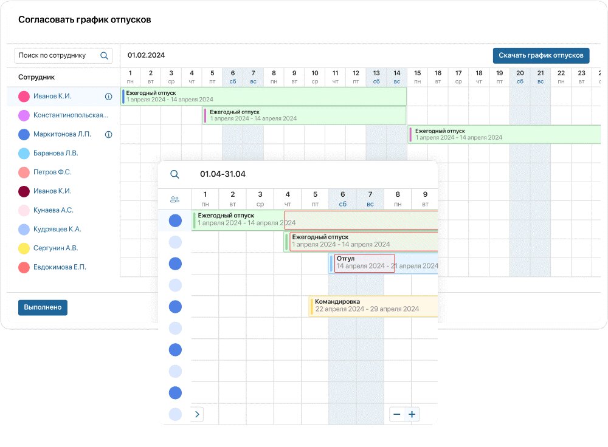Image resolution: width=608 pixels, height=447 pixels.
Task: Open the Командировка bar in overlay calendar
Action: 373,306
